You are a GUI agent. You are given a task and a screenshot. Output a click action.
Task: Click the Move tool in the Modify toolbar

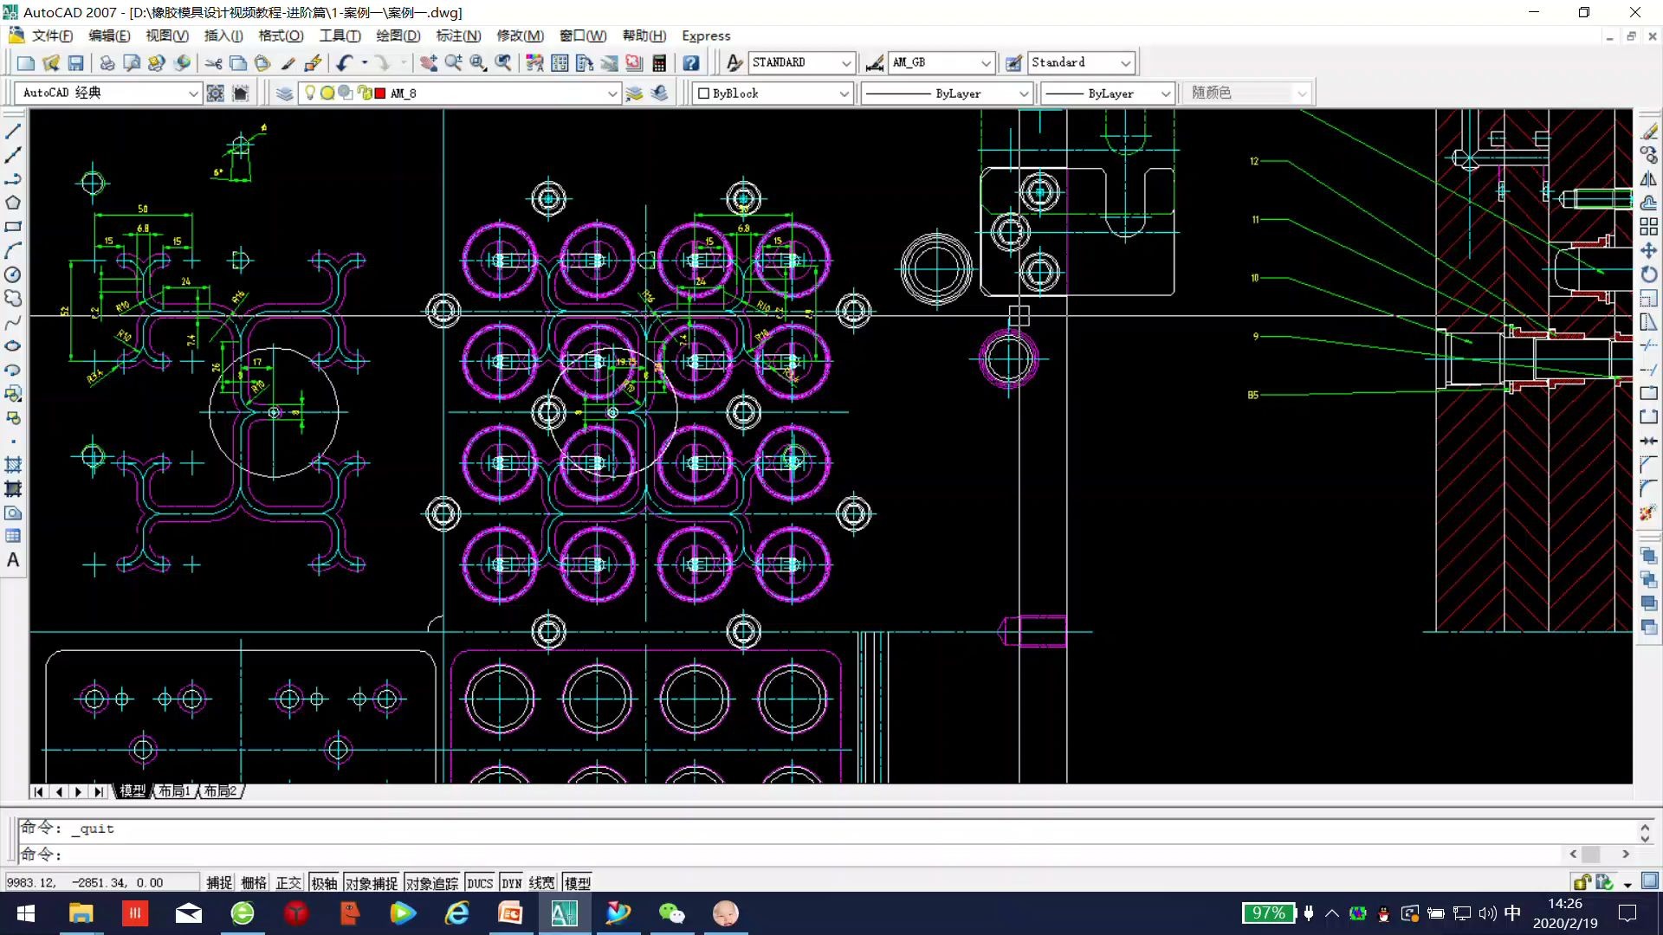click(1648, 250)
